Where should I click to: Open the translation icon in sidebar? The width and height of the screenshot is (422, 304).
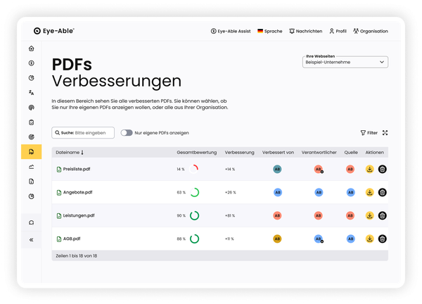pyautogui.click(x=32, y=93)
